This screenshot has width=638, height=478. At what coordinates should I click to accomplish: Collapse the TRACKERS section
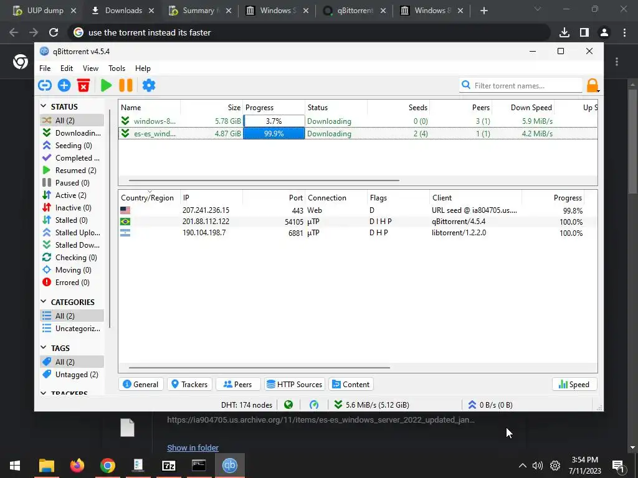pos(44,393)
